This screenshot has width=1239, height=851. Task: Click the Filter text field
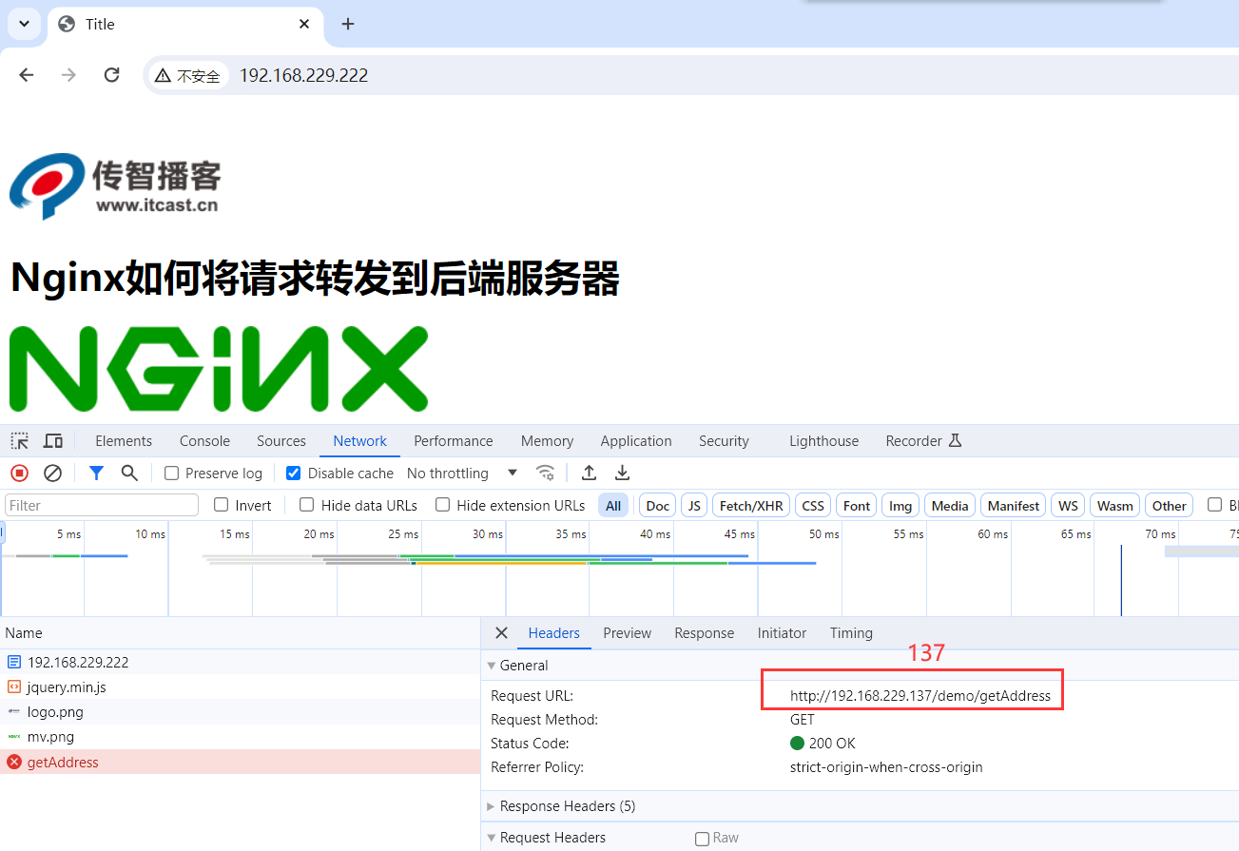[x=102, y=505]
